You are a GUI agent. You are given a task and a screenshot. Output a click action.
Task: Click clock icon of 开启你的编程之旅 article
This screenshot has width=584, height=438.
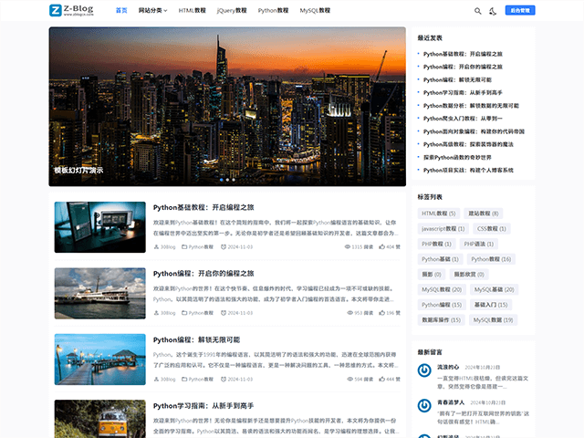[224, 313]
